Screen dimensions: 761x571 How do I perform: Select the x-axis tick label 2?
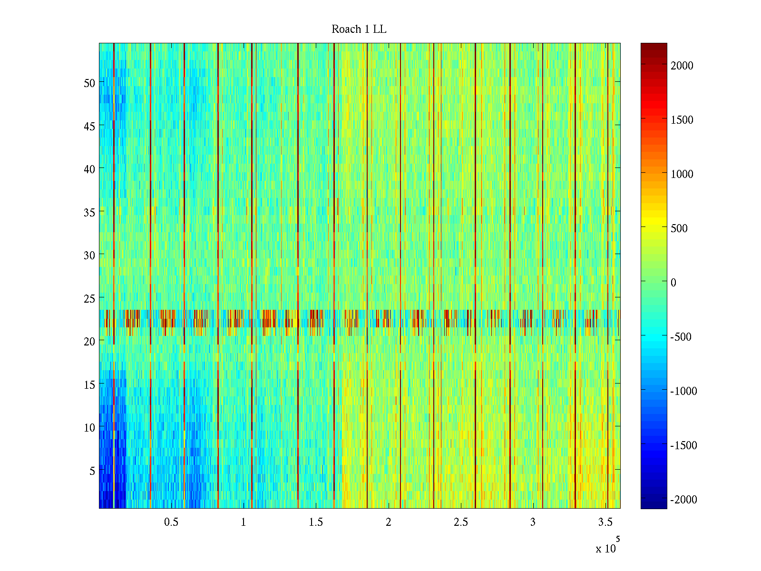coord(388,522)
